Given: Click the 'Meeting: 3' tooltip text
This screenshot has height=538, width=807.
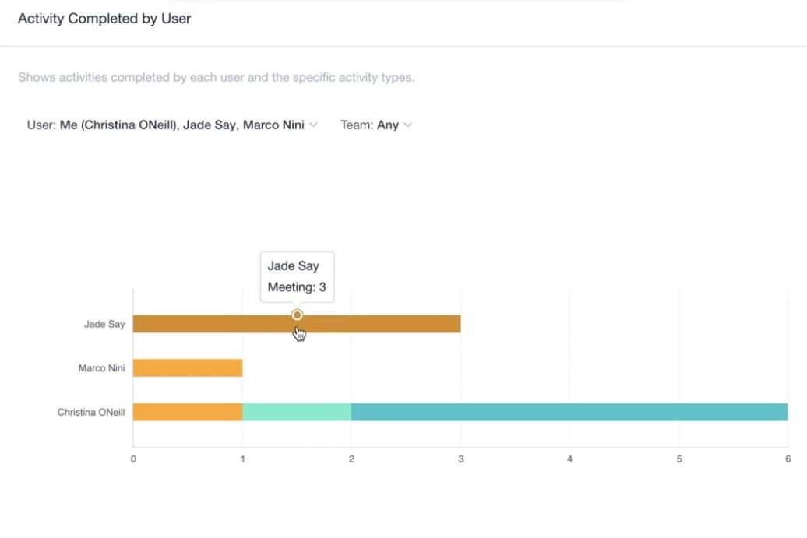Looking at the screenshot, I should (297, 287).
